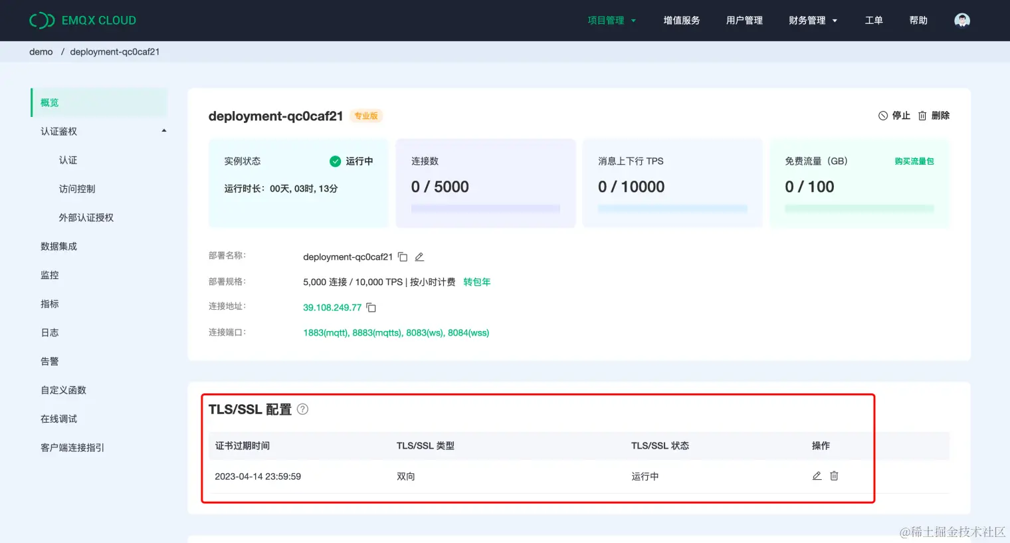Open the TLS/SSL help tooltip question mark
This screenshot has height=543, width=1010.
point(302,409)
